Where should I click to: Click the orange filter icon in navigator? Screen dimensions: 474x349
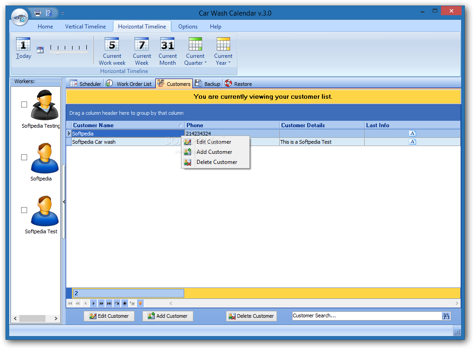point(140,304)
